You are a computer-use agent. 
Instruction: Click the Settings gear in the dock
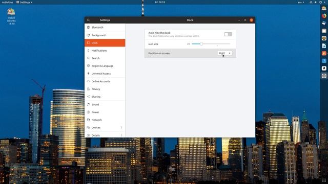tap(324, 76)
